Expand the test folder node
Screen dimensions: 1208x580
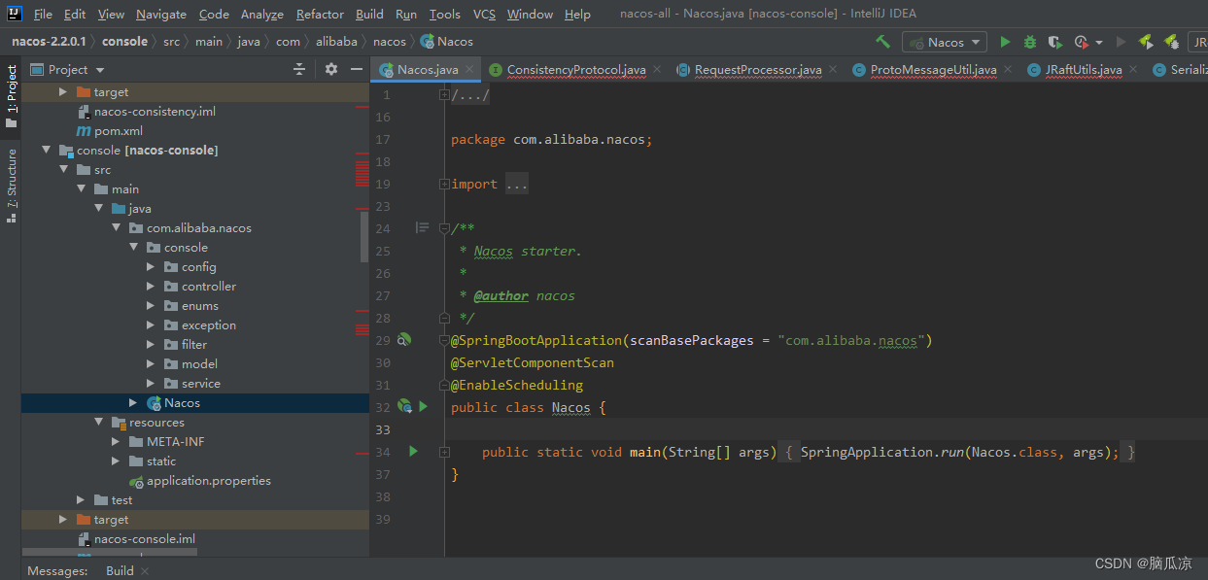pos(81,500)
